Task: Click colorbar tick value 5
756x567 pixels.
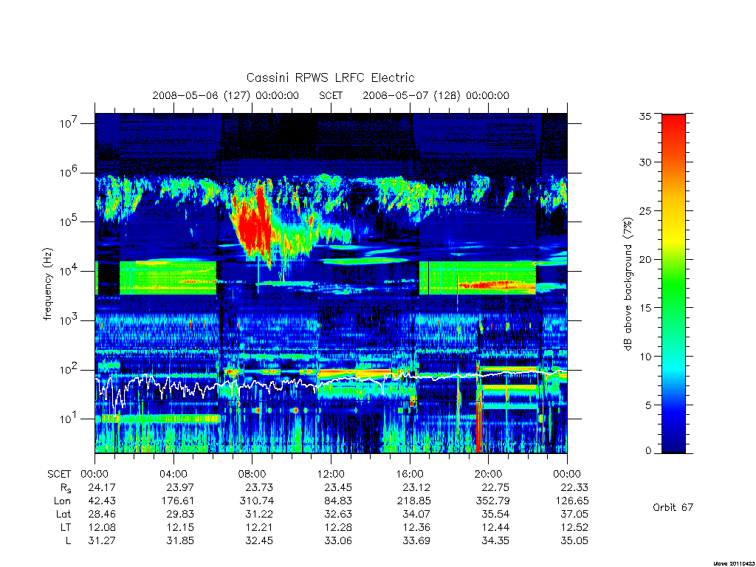Action: [648, 405]
